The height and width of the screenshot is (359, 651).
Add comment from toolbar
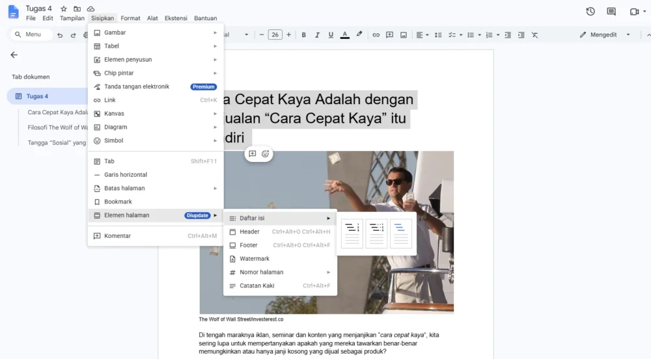pyautogui.click(x=389, y=35)
